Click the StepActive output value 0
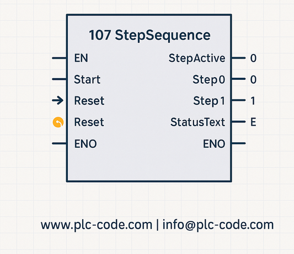Screen dimensions: 294x254 pos(253,58)
